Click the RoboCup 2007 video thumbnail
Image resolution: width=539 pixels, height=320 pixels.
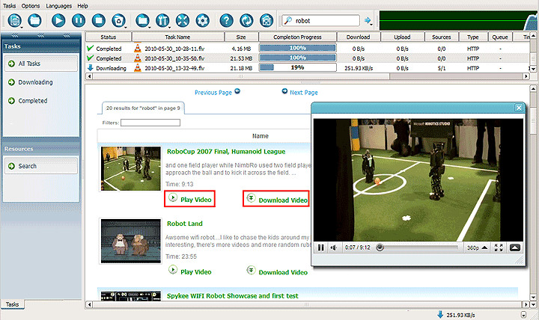[x=130, y=168]
